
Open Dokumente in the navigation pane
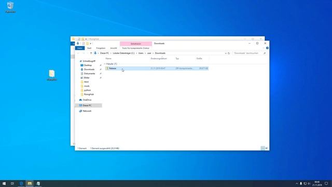89,74
